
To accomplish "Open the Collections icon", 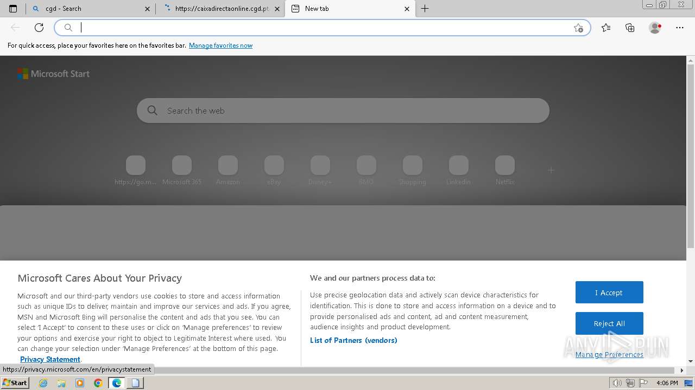I will pyautogui.click(x=630, y=28).
